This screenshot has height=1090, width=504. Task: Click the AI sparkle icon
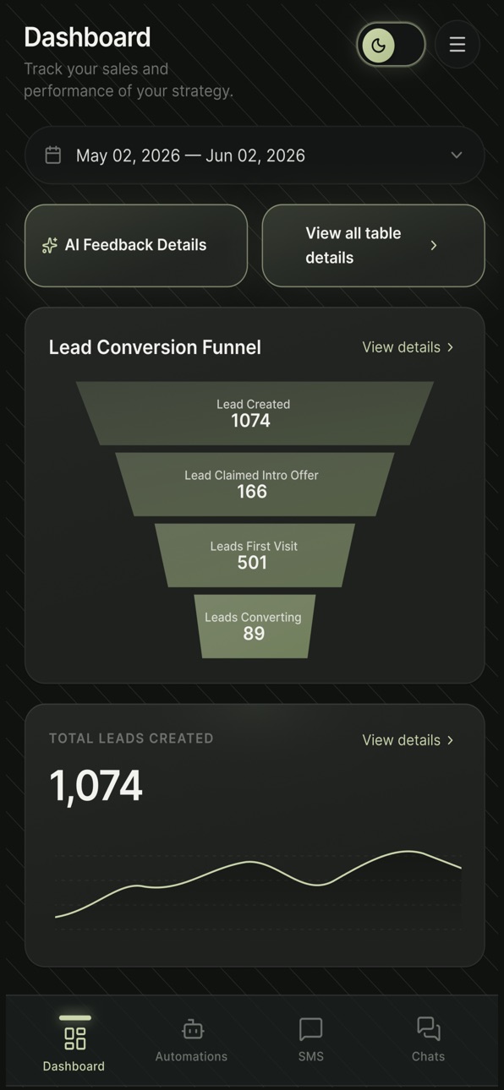coord(50,245)
